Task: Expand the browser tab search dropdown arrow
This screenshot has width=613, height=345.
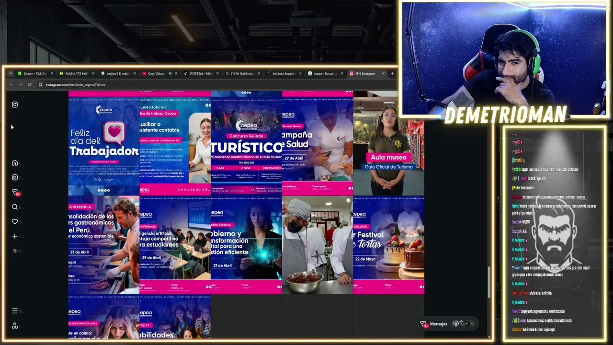Action: coord(11,73)
